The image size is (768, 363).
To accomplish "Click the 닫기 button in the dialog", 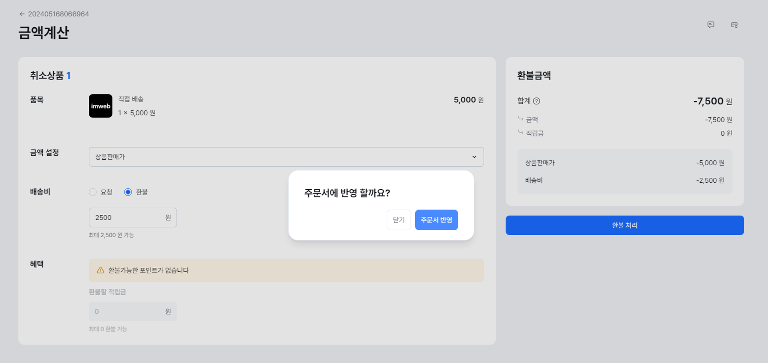I will click(399, 220).
